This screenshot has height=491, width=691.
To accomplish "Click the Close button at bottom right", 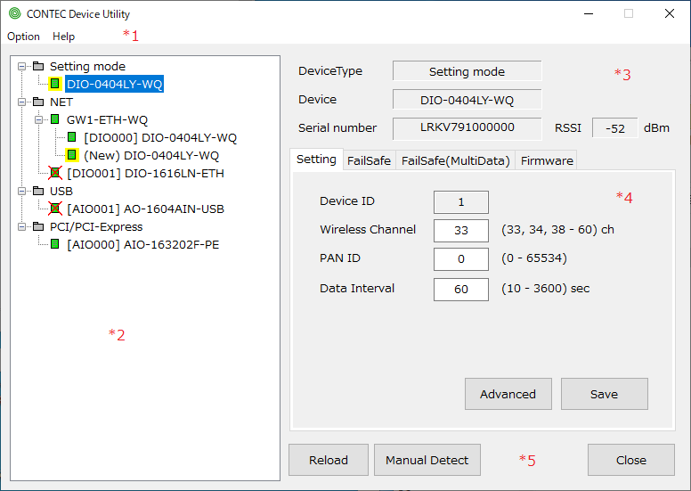I will (x=631, y=460).
